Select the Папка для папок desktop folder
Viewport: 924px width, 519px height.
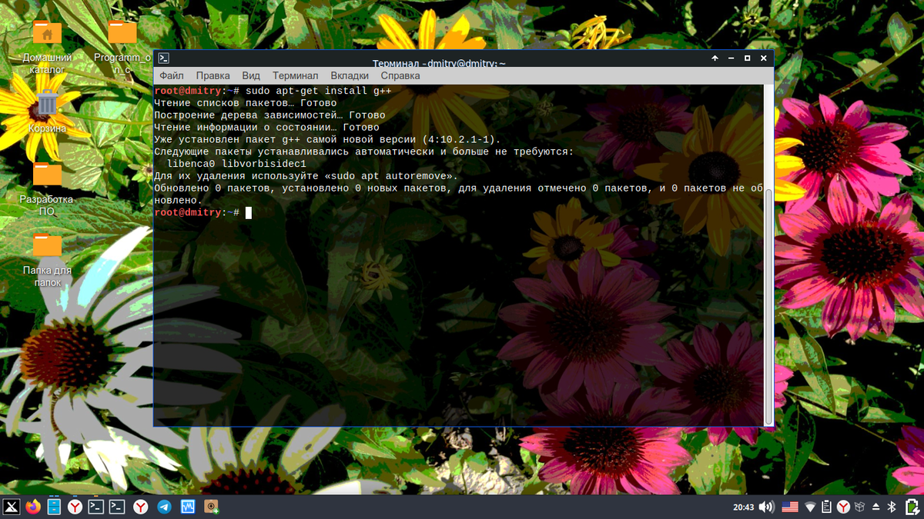tap(47, 260)
